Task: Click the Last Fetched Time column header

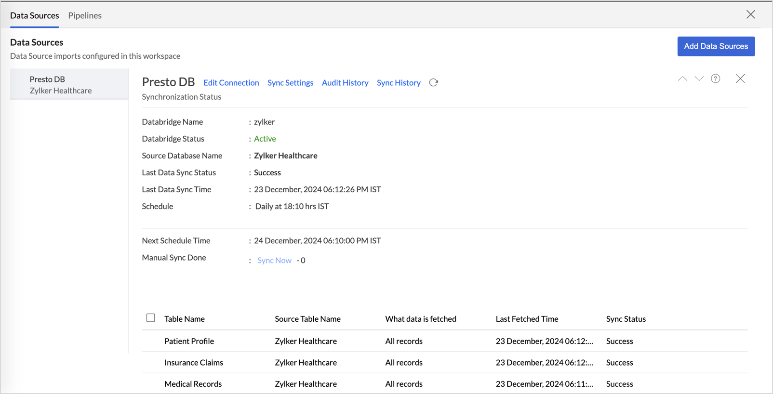Action: [x=527, y=319]
